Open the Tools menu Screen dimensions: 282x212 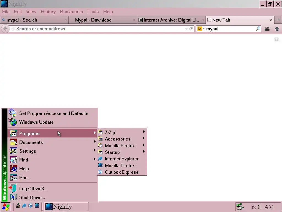[93, 12]
